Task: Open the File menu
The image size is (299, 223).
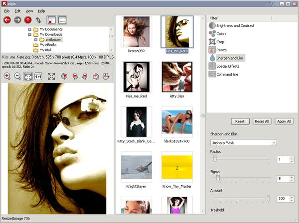Action: 7,11
